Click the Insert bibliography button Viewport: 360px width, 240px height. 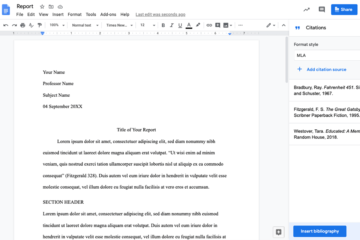coord(320,231)
